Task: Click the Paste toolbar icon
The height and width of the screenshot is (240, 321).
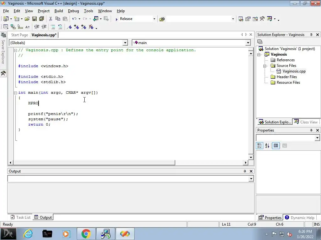Action: (x=65, y=19)
